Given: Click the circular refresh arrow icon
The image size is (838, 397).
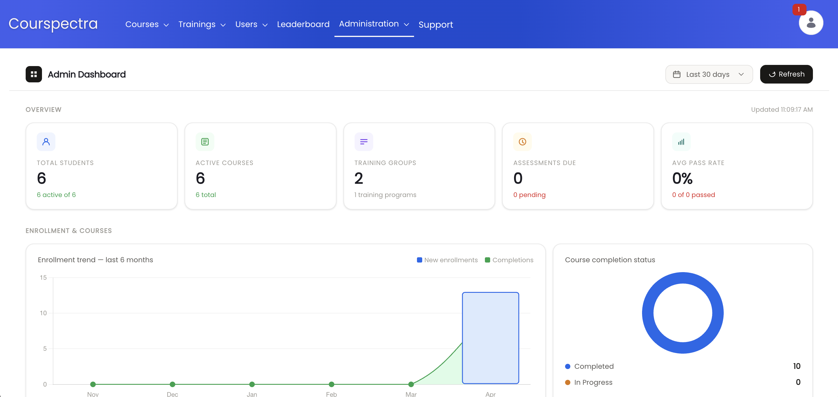Looking at the screenshot, I should pos(772,74).
